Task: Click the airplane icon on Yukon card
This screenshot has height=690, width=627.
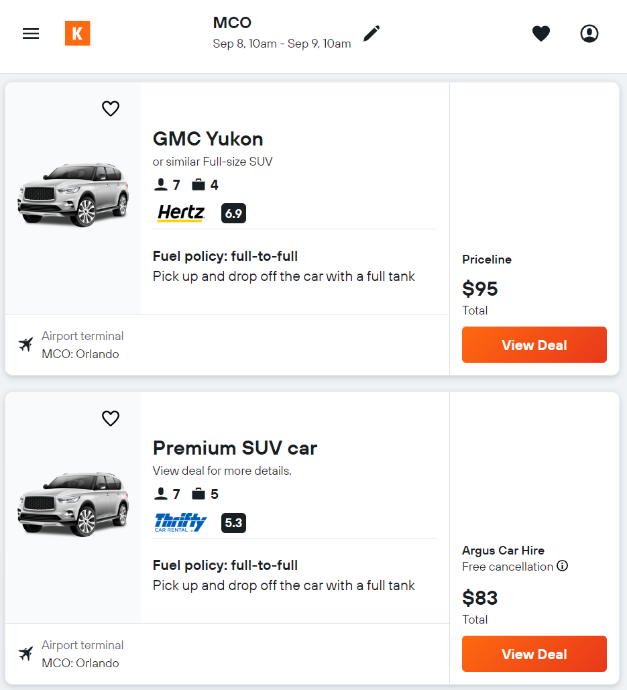Action: (x=25, y=345)
